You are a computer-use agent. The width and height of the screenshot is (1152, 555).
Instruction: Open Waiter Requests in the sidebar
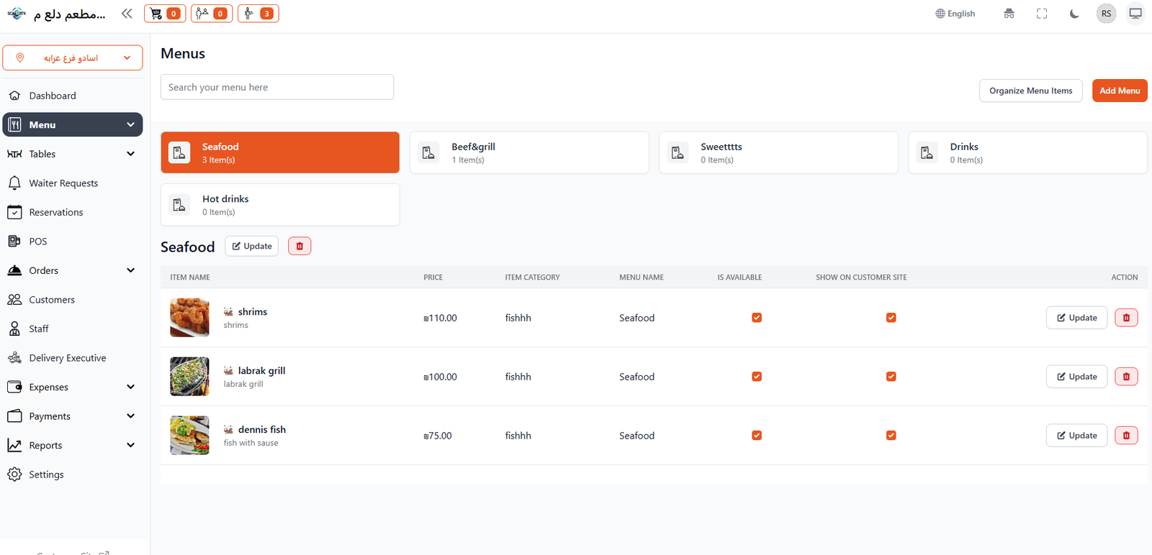63,183
